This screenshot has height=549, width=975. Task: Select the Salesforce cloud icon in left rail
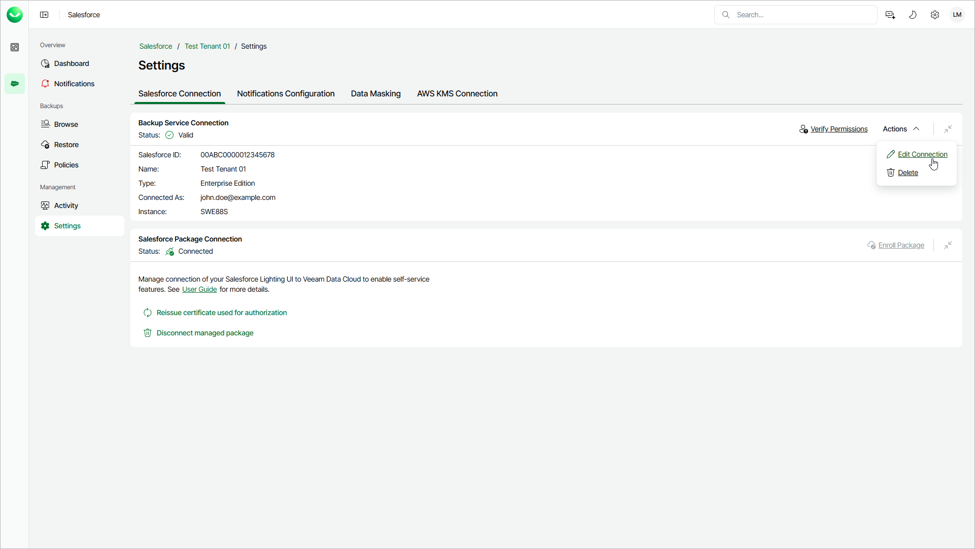tap(15, 84)
